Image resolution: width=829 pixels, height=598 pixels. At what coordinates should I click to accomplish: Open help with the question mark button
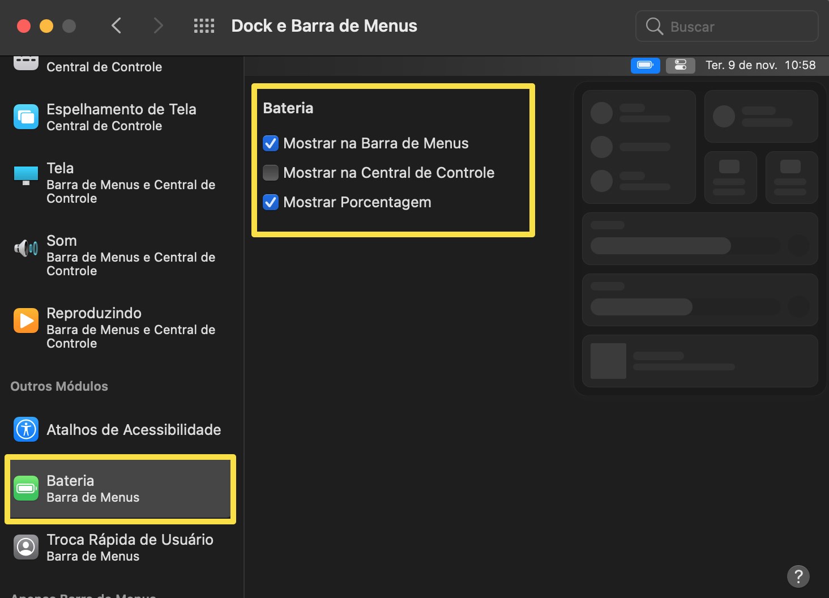(x=798, y=576)
